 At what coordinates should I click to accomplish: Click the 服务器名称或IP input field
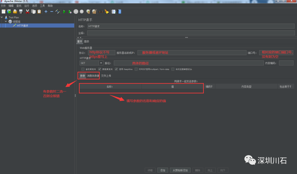click(192, 53)
